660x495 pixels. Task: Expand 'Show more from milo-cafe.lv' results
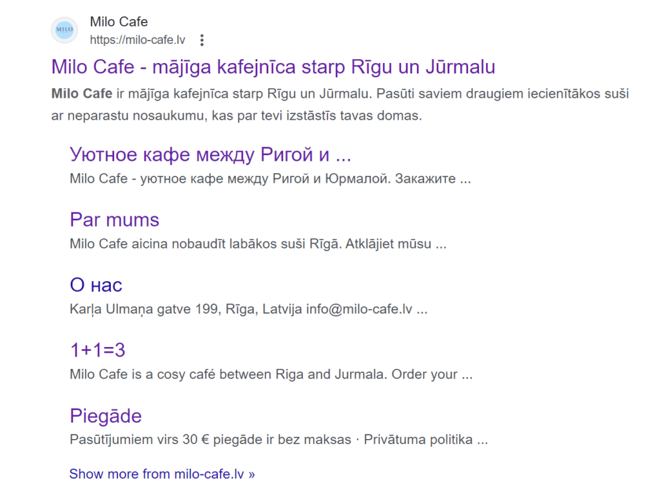(162, 474)
